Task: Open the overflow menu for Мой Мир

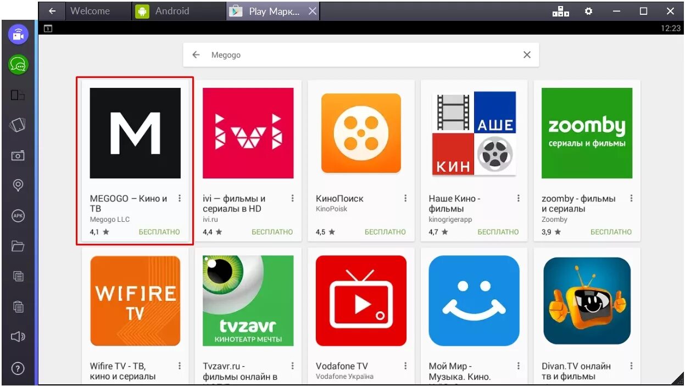Action: click(x=518, y=366)
